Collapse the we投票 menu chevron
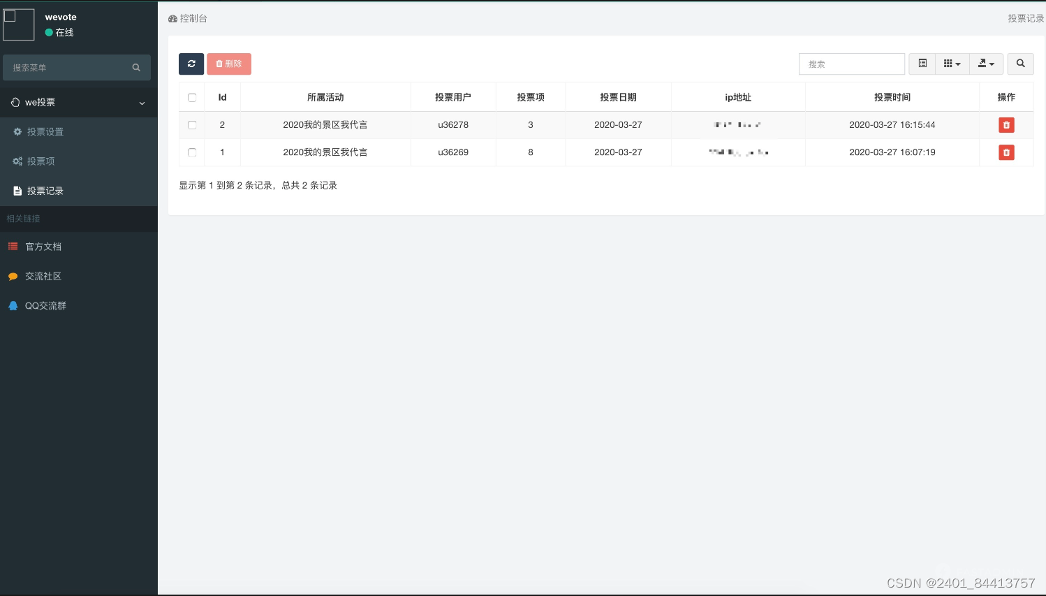This screenshot has width=1046, height=596. (142, 103)
